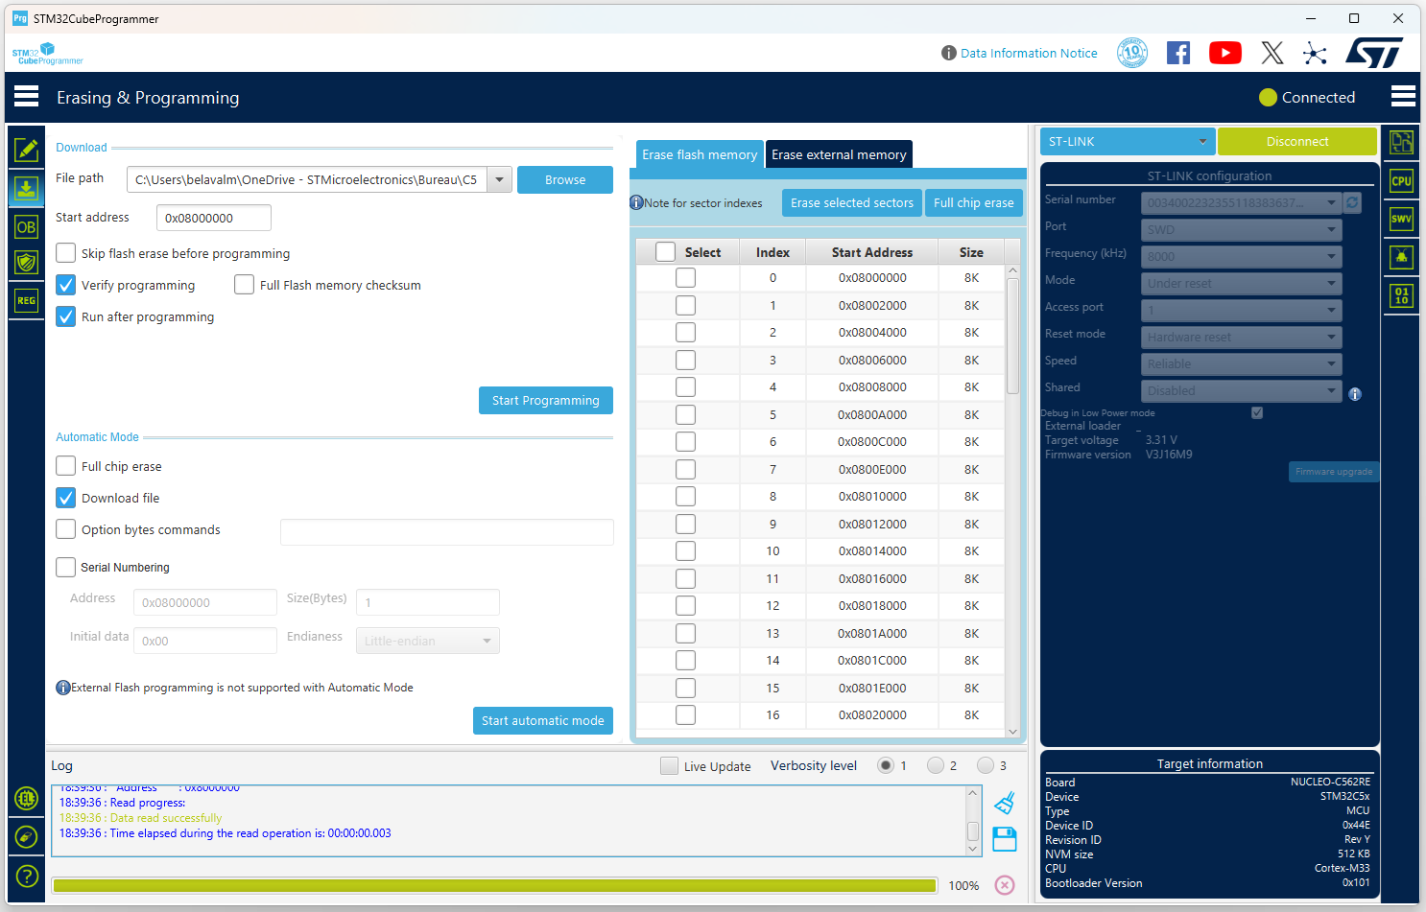Enable Full Flash memory checksum
This screenshot has width=1426, height=912.
point(245,285)
